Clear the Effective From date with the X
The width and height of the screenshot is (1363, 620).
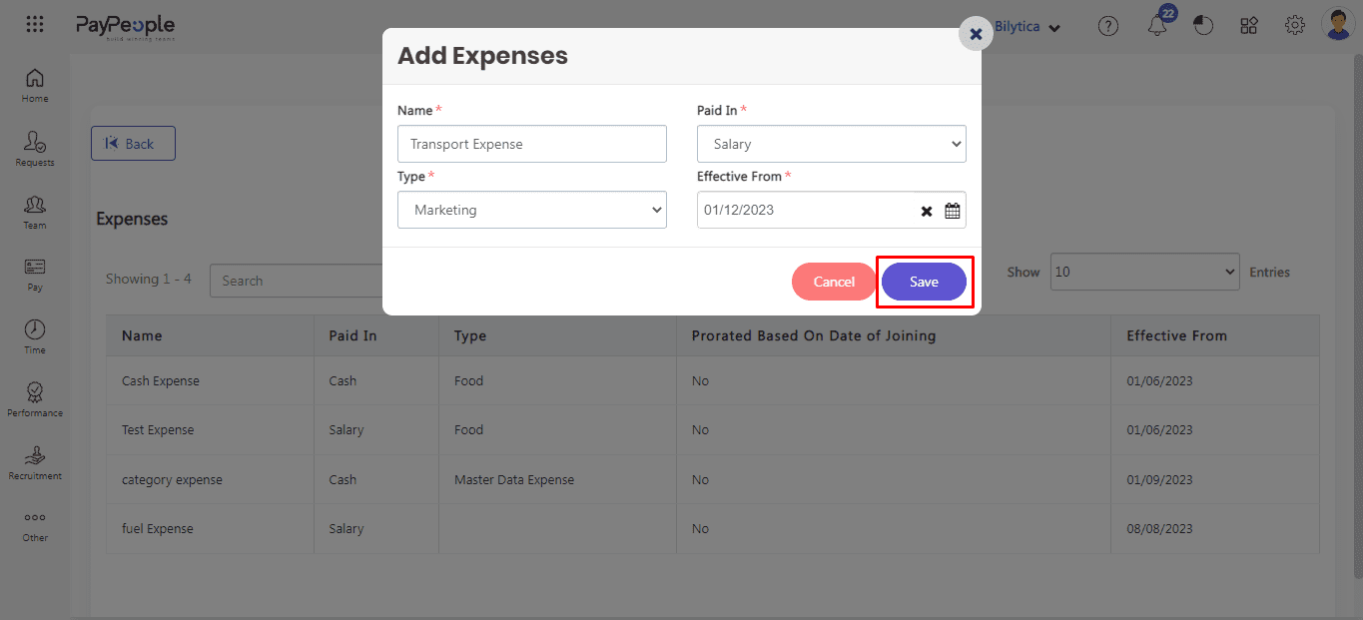point(926,210)
